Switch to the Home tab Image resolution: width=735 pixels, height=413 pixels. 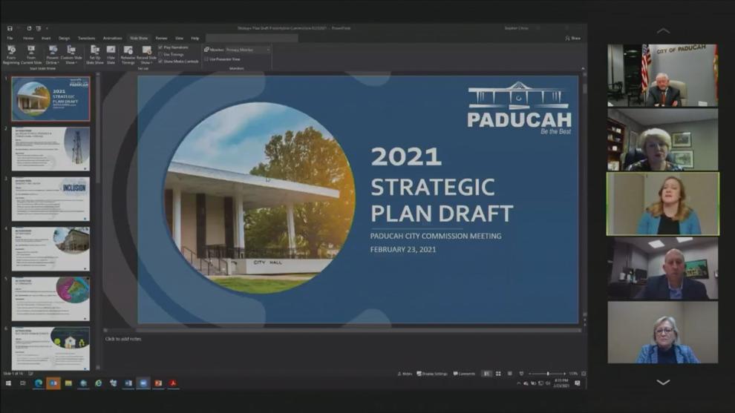pyautogui.click(x=28, y=38)
